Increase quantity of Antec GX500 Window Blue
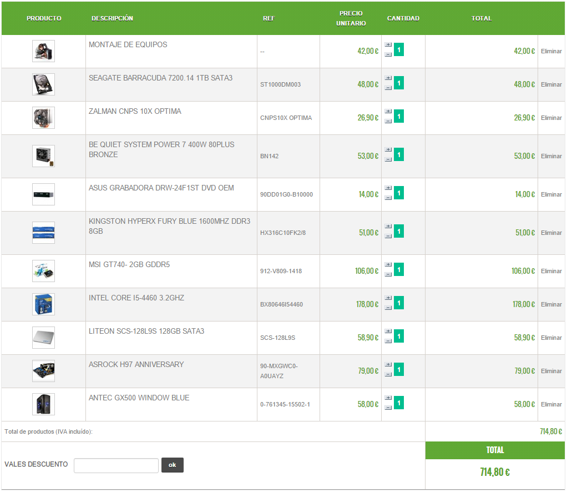The width and height of the screenshot is (567, 492). point(388,398)
